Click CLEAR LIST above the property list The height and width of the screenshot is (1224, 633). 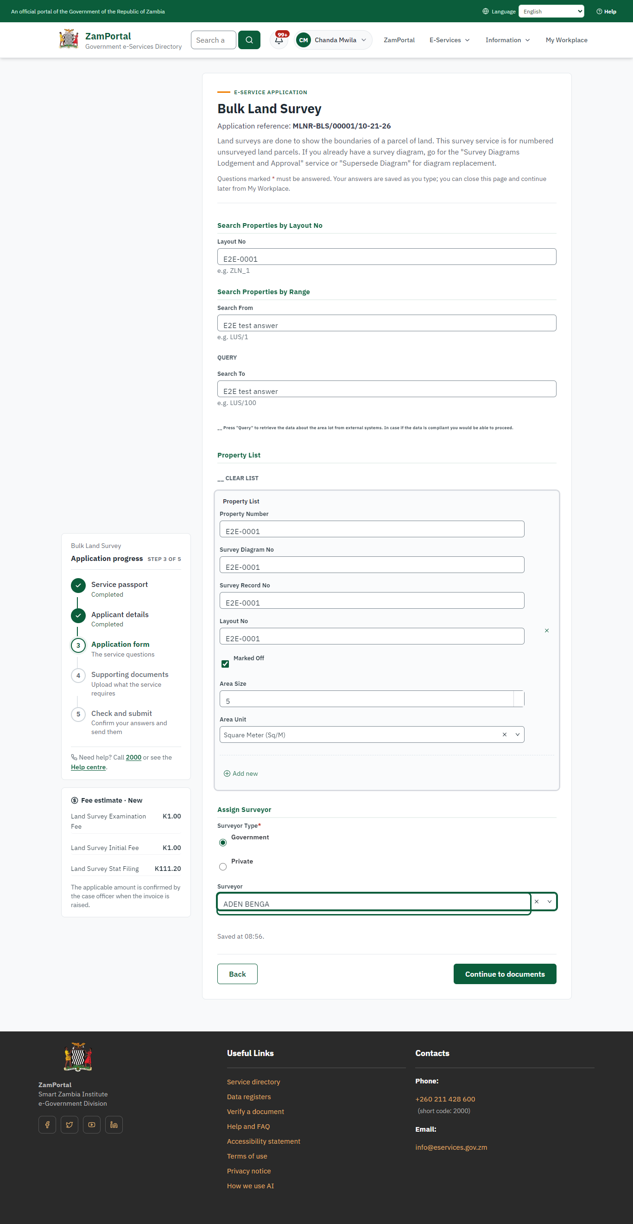pos(238,478)
